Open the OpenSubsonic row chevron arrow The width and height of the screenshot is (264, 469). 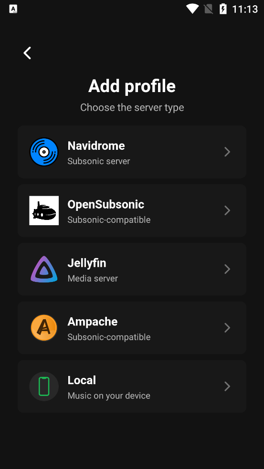tap(227, 210)
